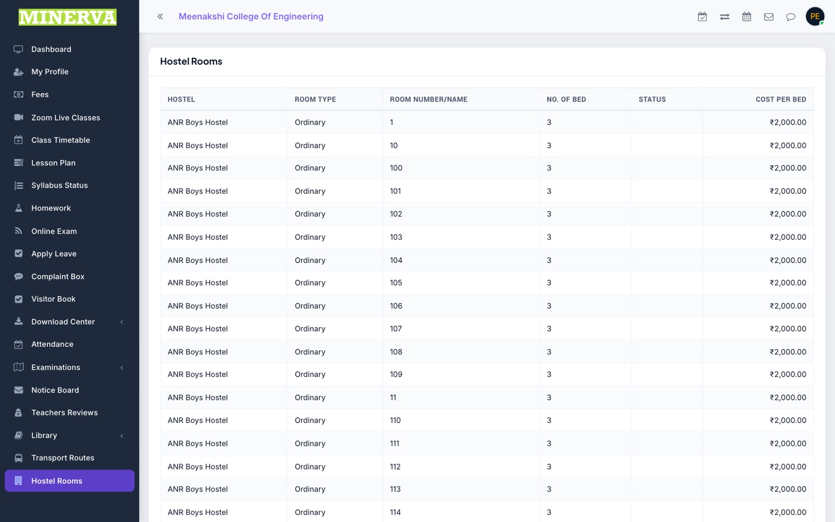This screenshot has height=522, width=835.
Task: Click the Complaint Box chat icon
Action: pos(18,276)
